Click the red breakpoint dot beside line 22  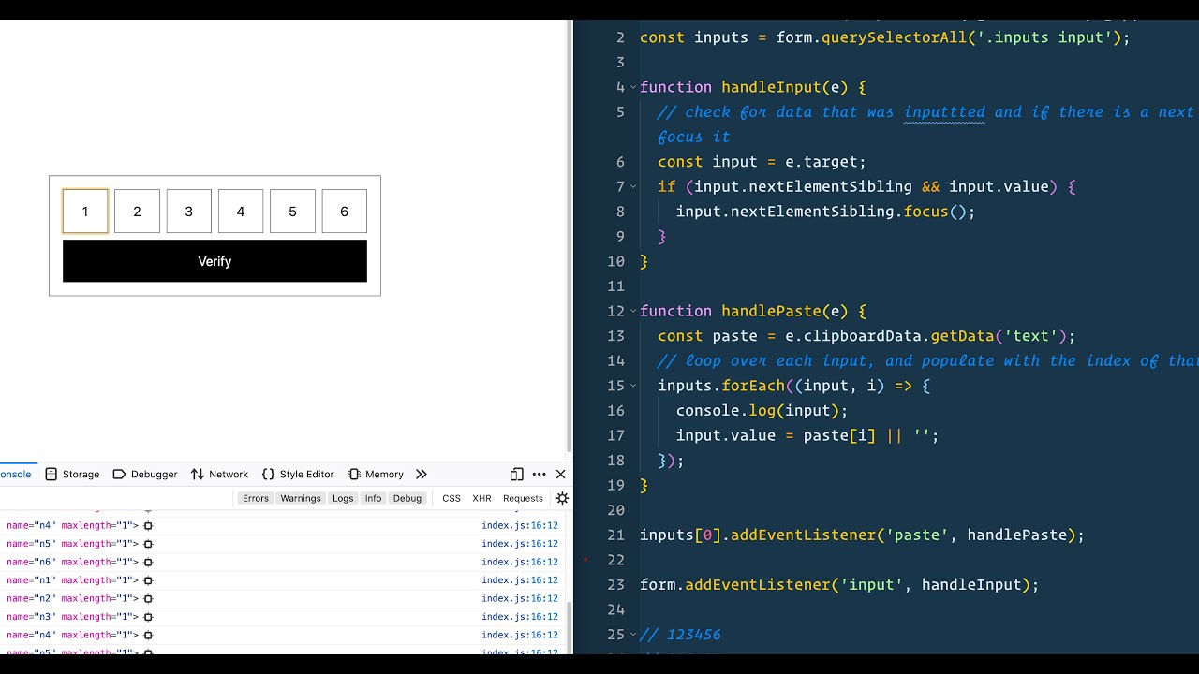click(x=586, y=560)
